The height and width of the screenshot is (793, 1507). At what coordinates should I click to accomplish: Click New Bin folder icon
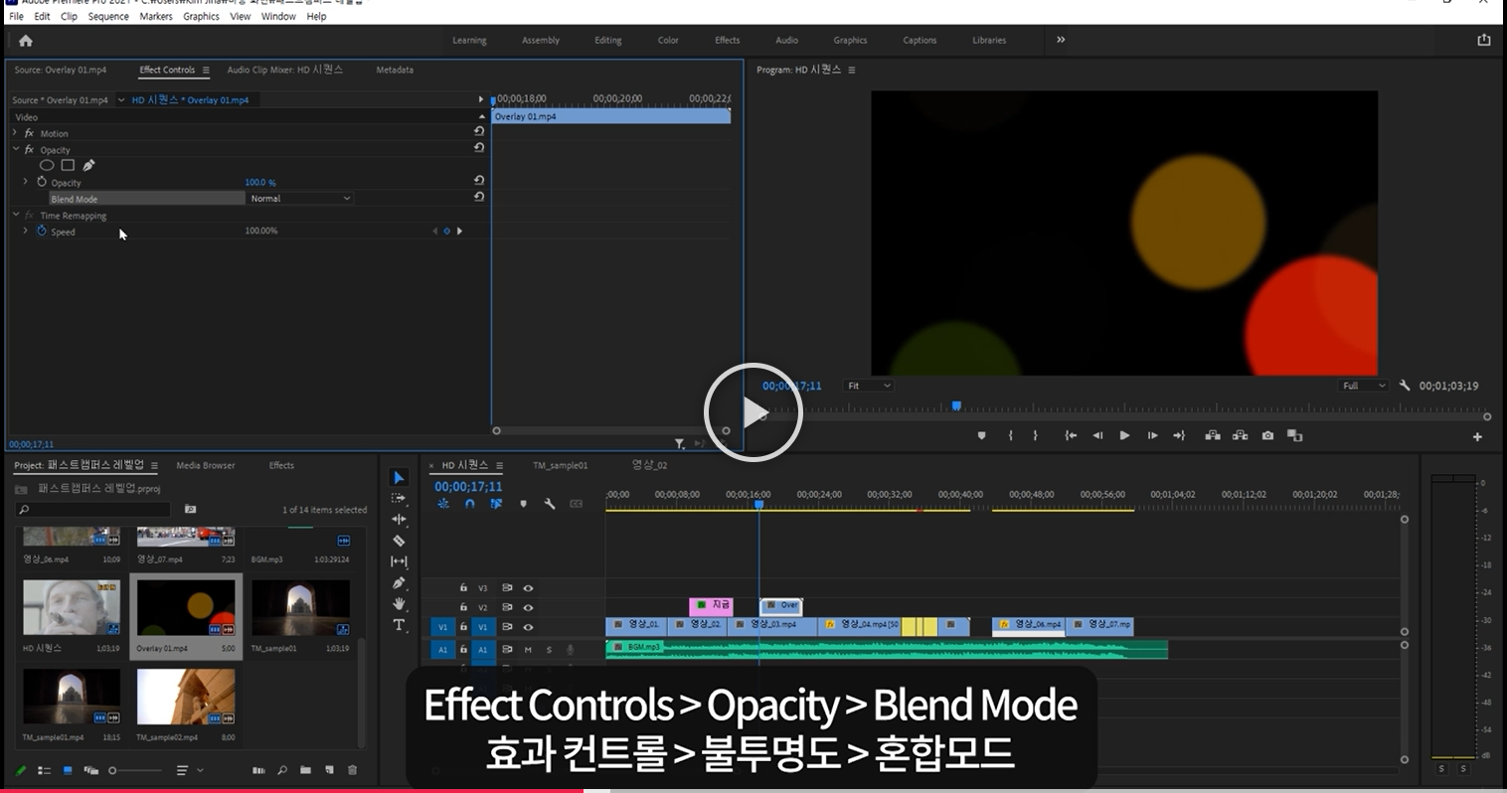click(x=305, y=770)
